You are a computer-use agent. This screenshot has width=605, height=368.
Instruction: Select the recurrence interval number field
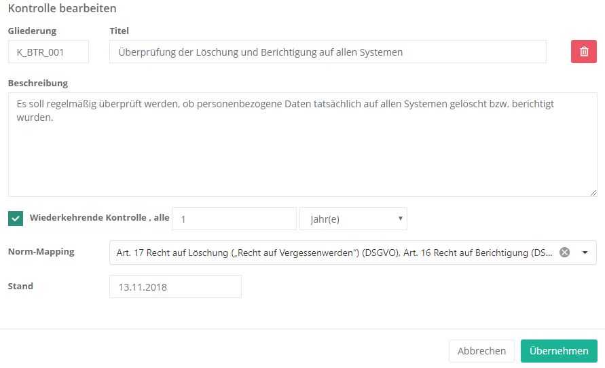click(234, 219)
